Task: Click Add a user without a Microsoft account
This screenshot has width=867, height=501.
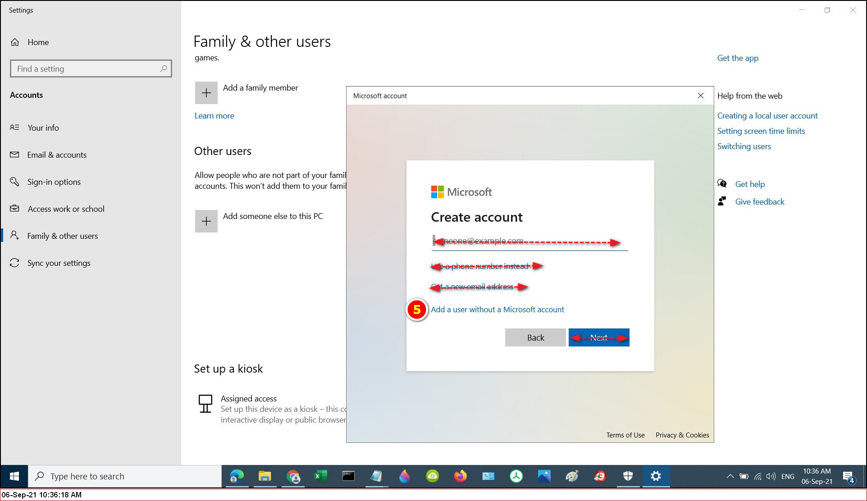Action: (x=497, y=310)
